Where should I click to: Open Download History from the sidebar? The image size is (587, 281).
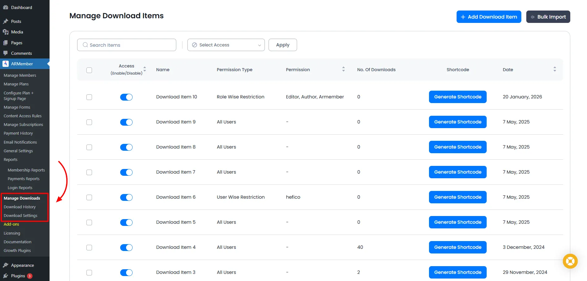(20, 207)
